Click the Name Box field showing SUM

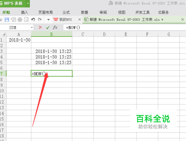click(x=15, y=27)
